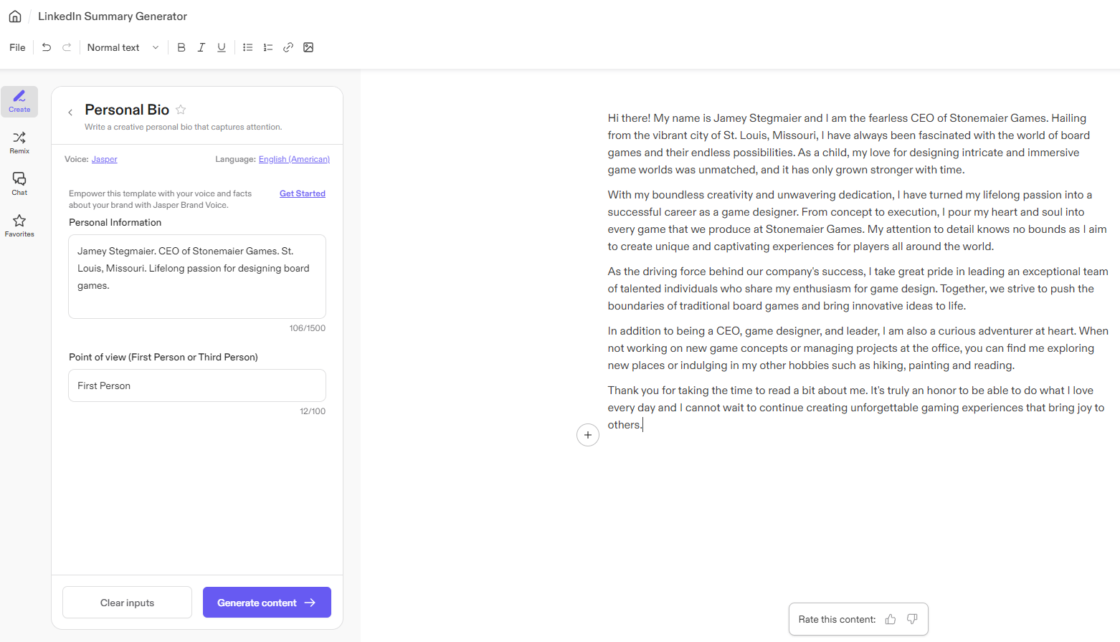Toggle bullet list formatting
The width and height of the screenshot is (1120, 642).
click(x=247, y=47)
